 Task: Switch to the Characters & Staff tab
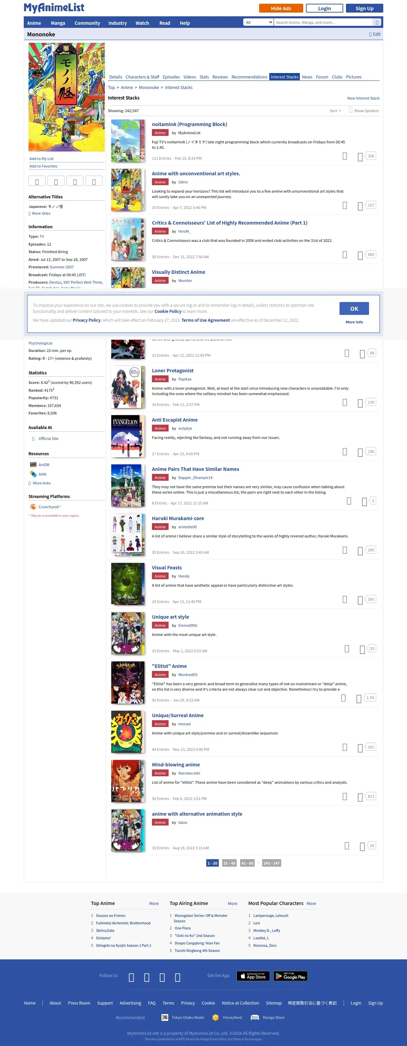pyautogui.click(x=142, y=77)
